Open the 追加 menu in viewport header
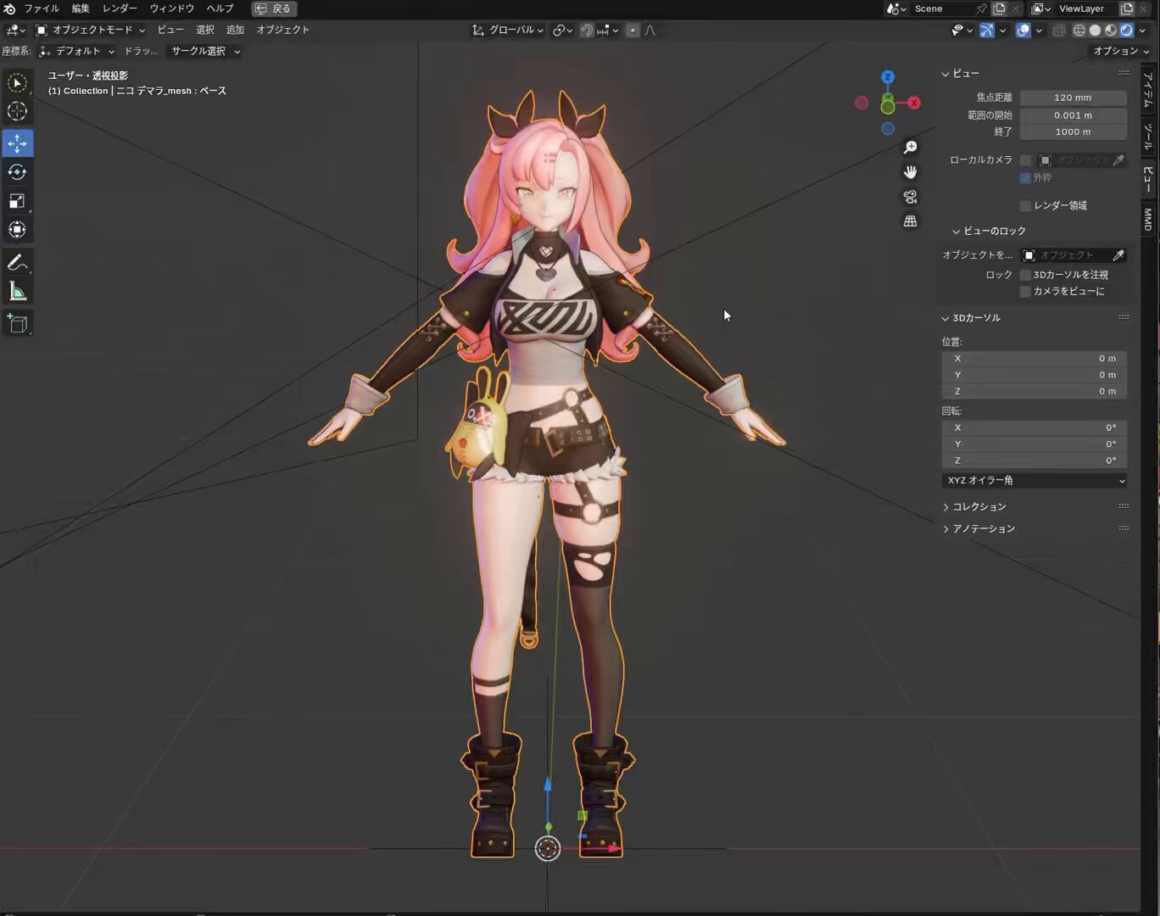Viewport: 1160px width, 916px height. point(235,30)
